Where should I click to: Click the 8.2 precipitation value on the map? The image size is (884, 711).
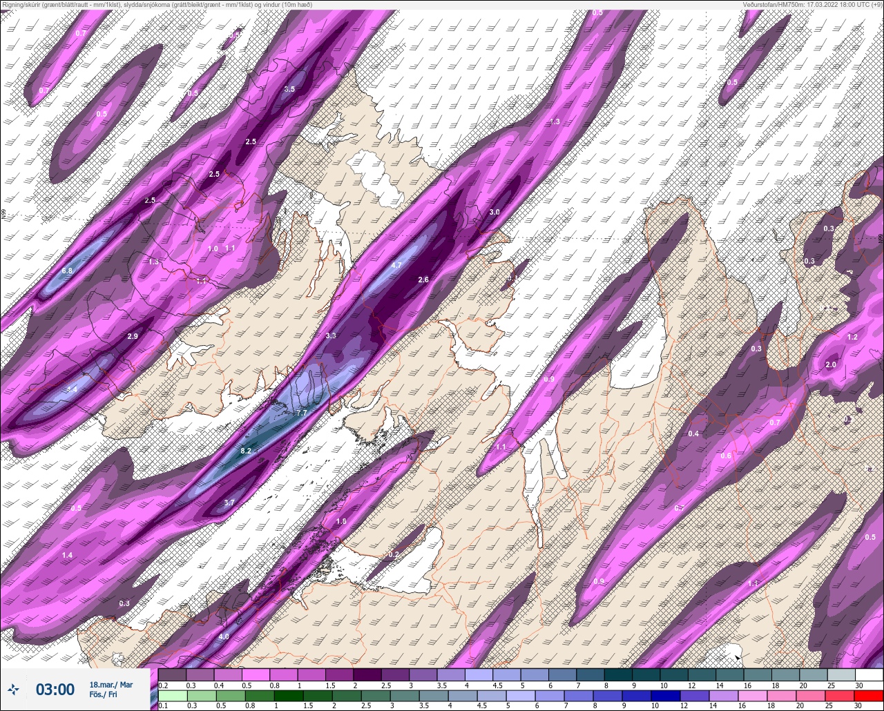(x=246, y=451)
